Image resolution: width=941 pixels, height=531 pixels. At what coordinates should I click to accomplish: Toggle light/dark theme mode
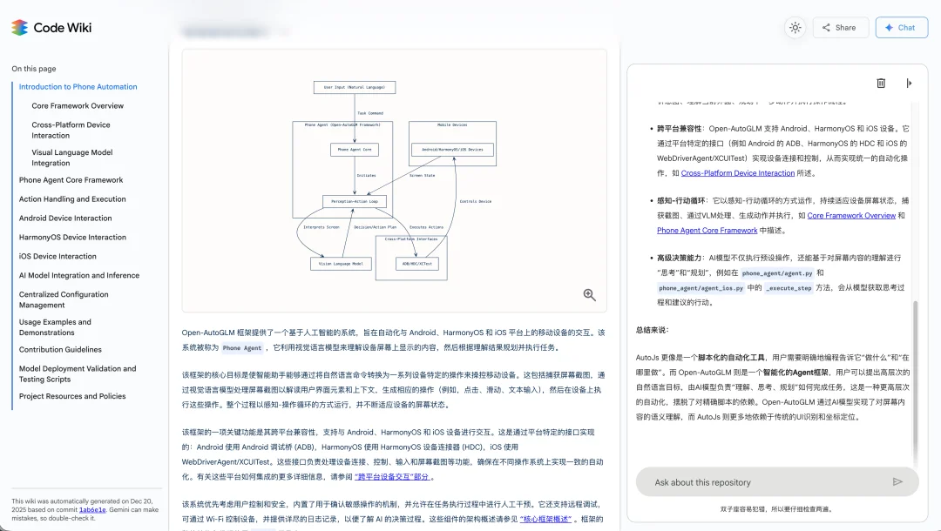(x=795, y=27)
